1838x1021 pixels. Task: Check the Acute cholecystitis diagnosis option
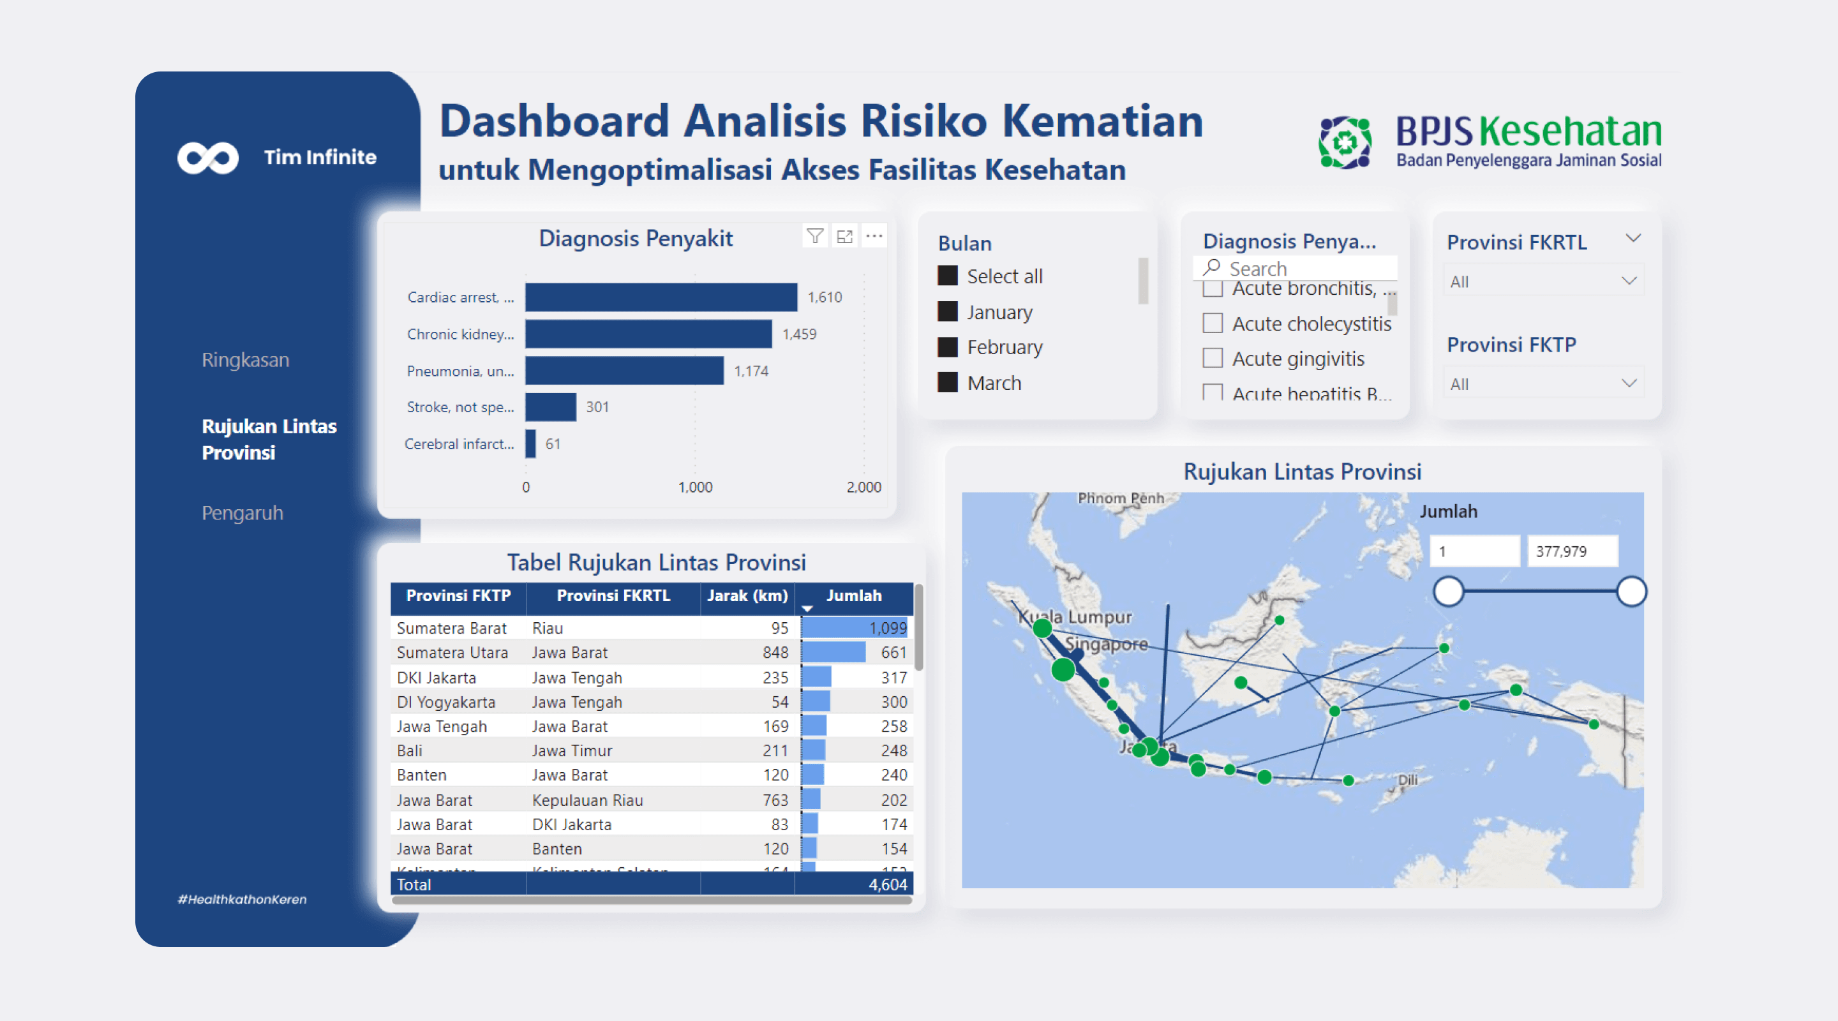(1213, 323)
